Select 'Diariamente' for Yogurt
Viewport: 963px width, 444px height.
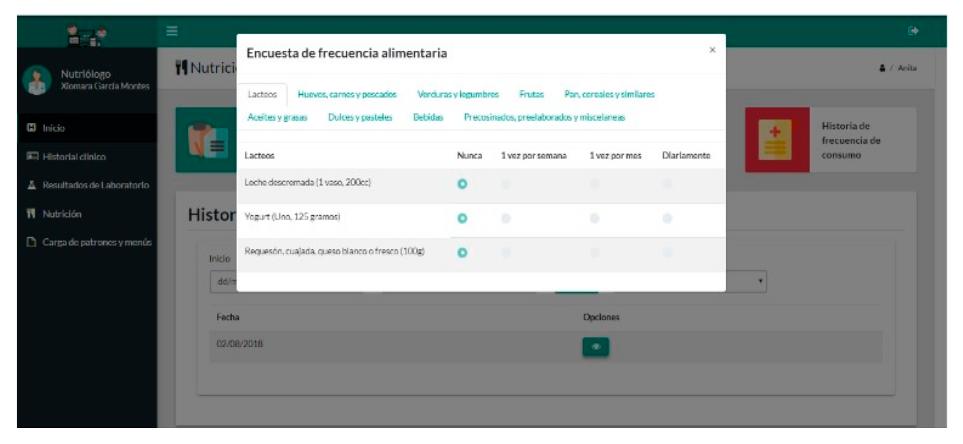click(667, 218)
